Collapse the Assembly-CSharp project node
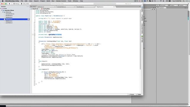The image size is (190, 107). [2, 10]
